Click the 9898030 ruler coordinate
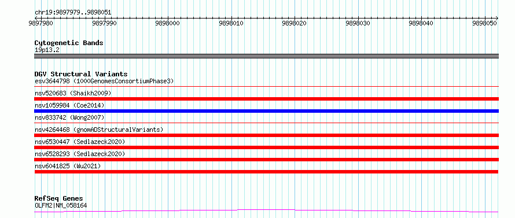 (358, 23)
